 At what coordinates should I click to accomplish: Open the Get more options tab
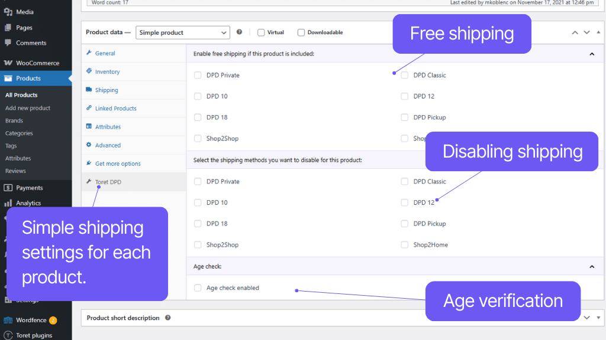pos(134,164)
